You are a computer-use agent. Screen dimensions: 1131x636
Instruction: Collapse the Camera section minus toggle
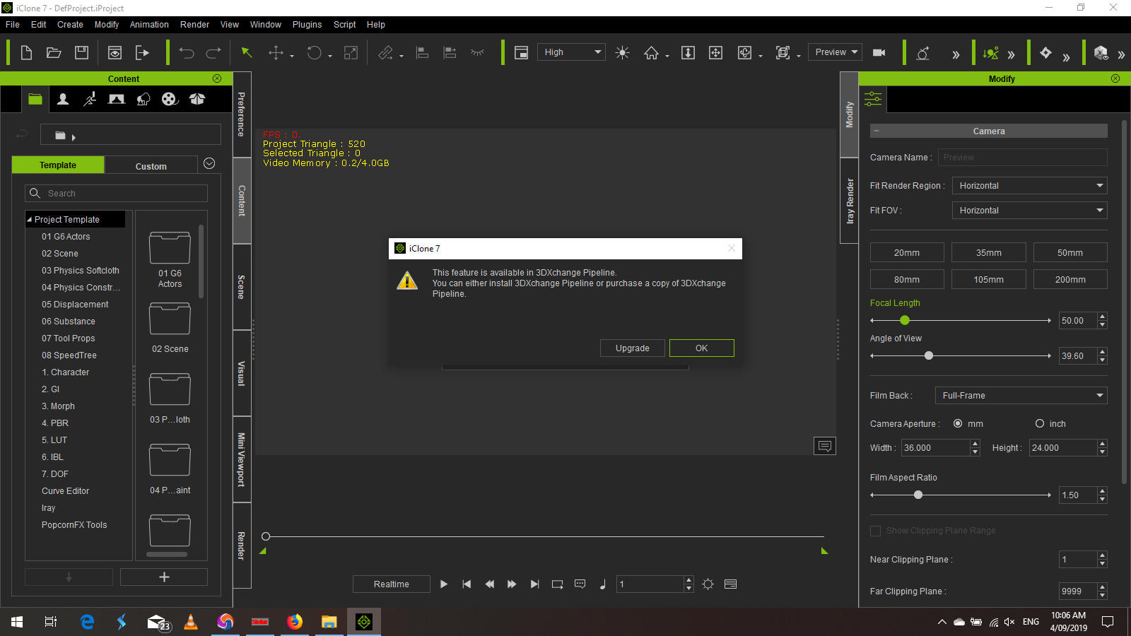877,131
